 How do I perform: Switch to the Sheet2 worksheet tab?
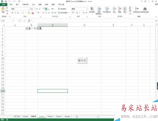[x=50, y=117]
